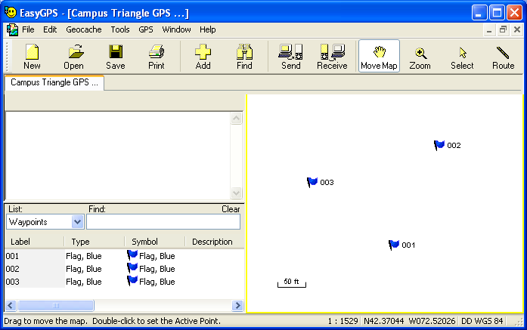This screenshot has height=330, width=527.
Task: Receive data from GPS with Receive icon
Action: point(332,57)
